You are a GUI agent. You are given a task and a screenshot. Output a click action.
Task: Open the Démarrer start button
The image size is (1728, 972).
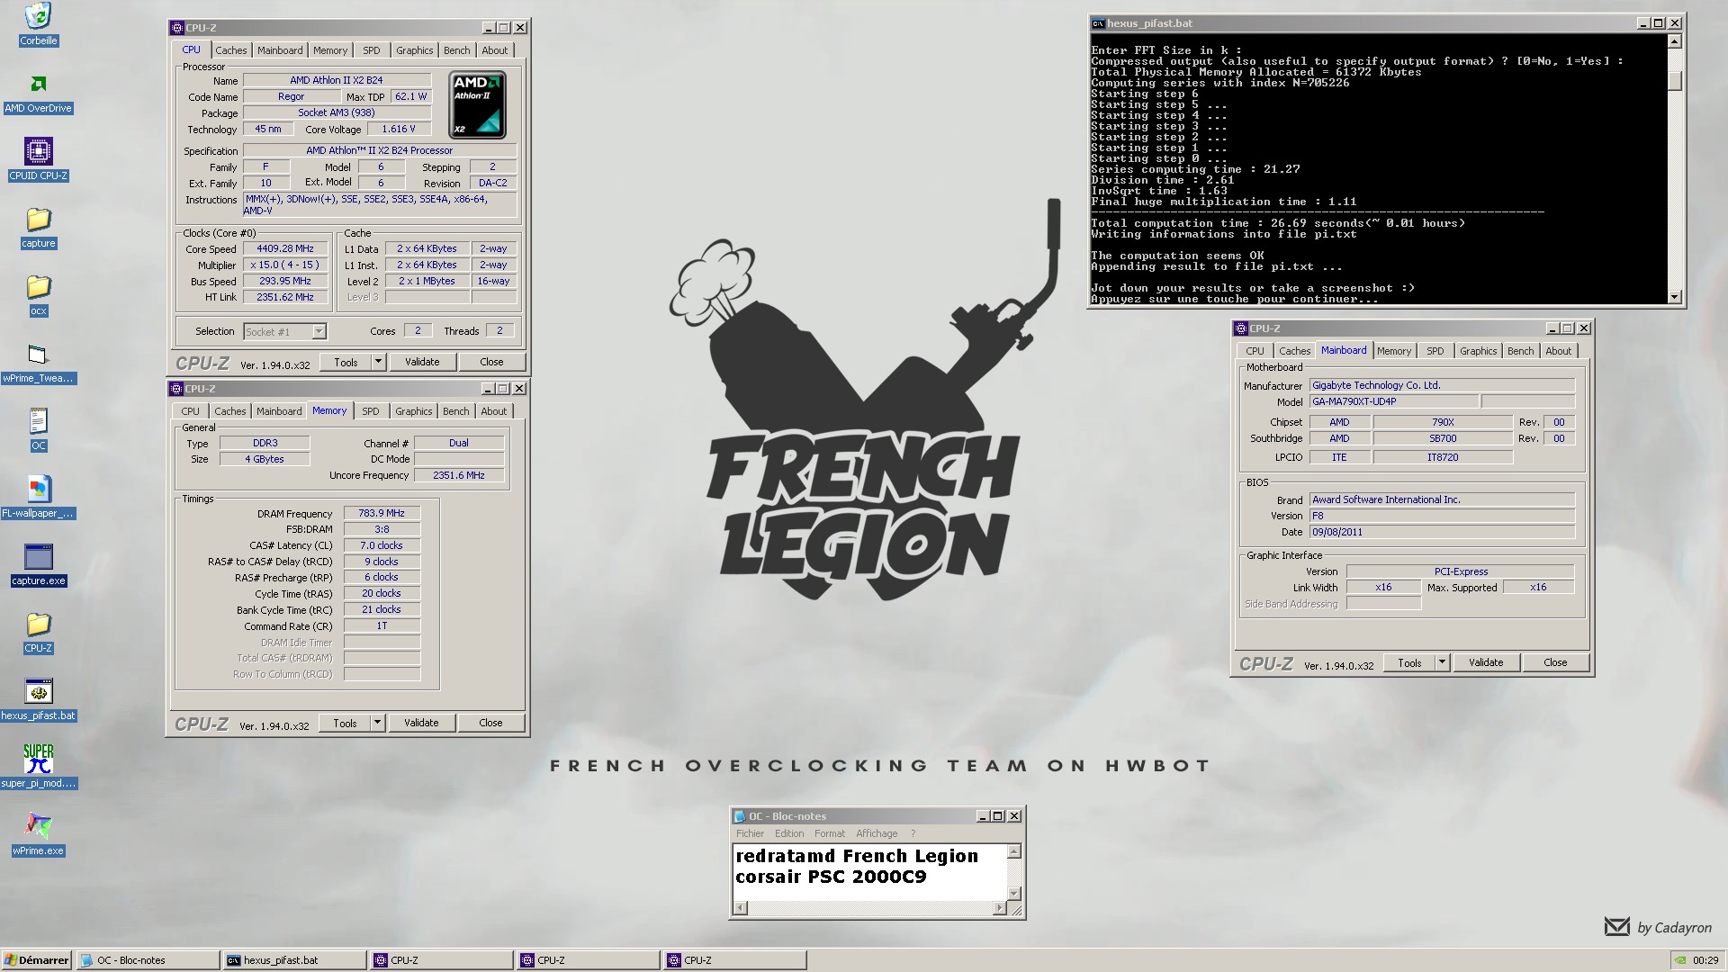[x=36, y=960]
